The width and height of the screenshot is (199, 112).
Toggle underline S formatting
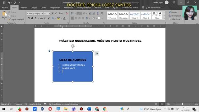[x=36, y=18]
